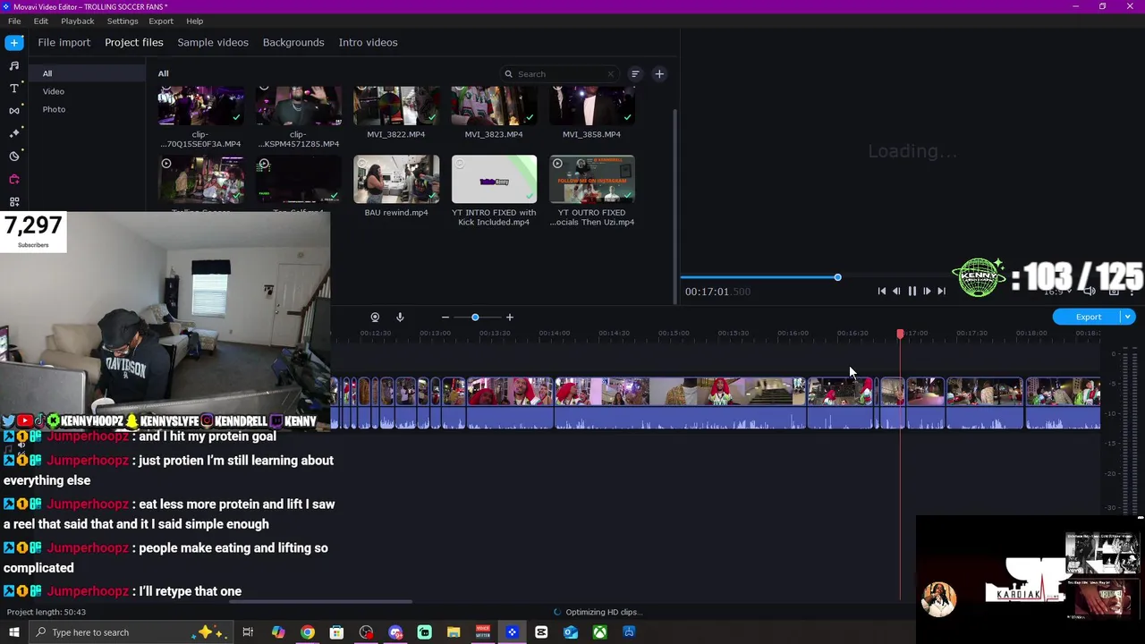1145x644 pixels.
Task: Open Outlook from the taskbar
Action: click(571, 632)
